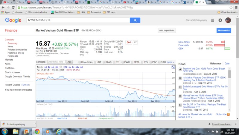Viewport: 239px width, 135px height.
Task: Bookmark this page with star icon
Action: [x=231, y=7]
